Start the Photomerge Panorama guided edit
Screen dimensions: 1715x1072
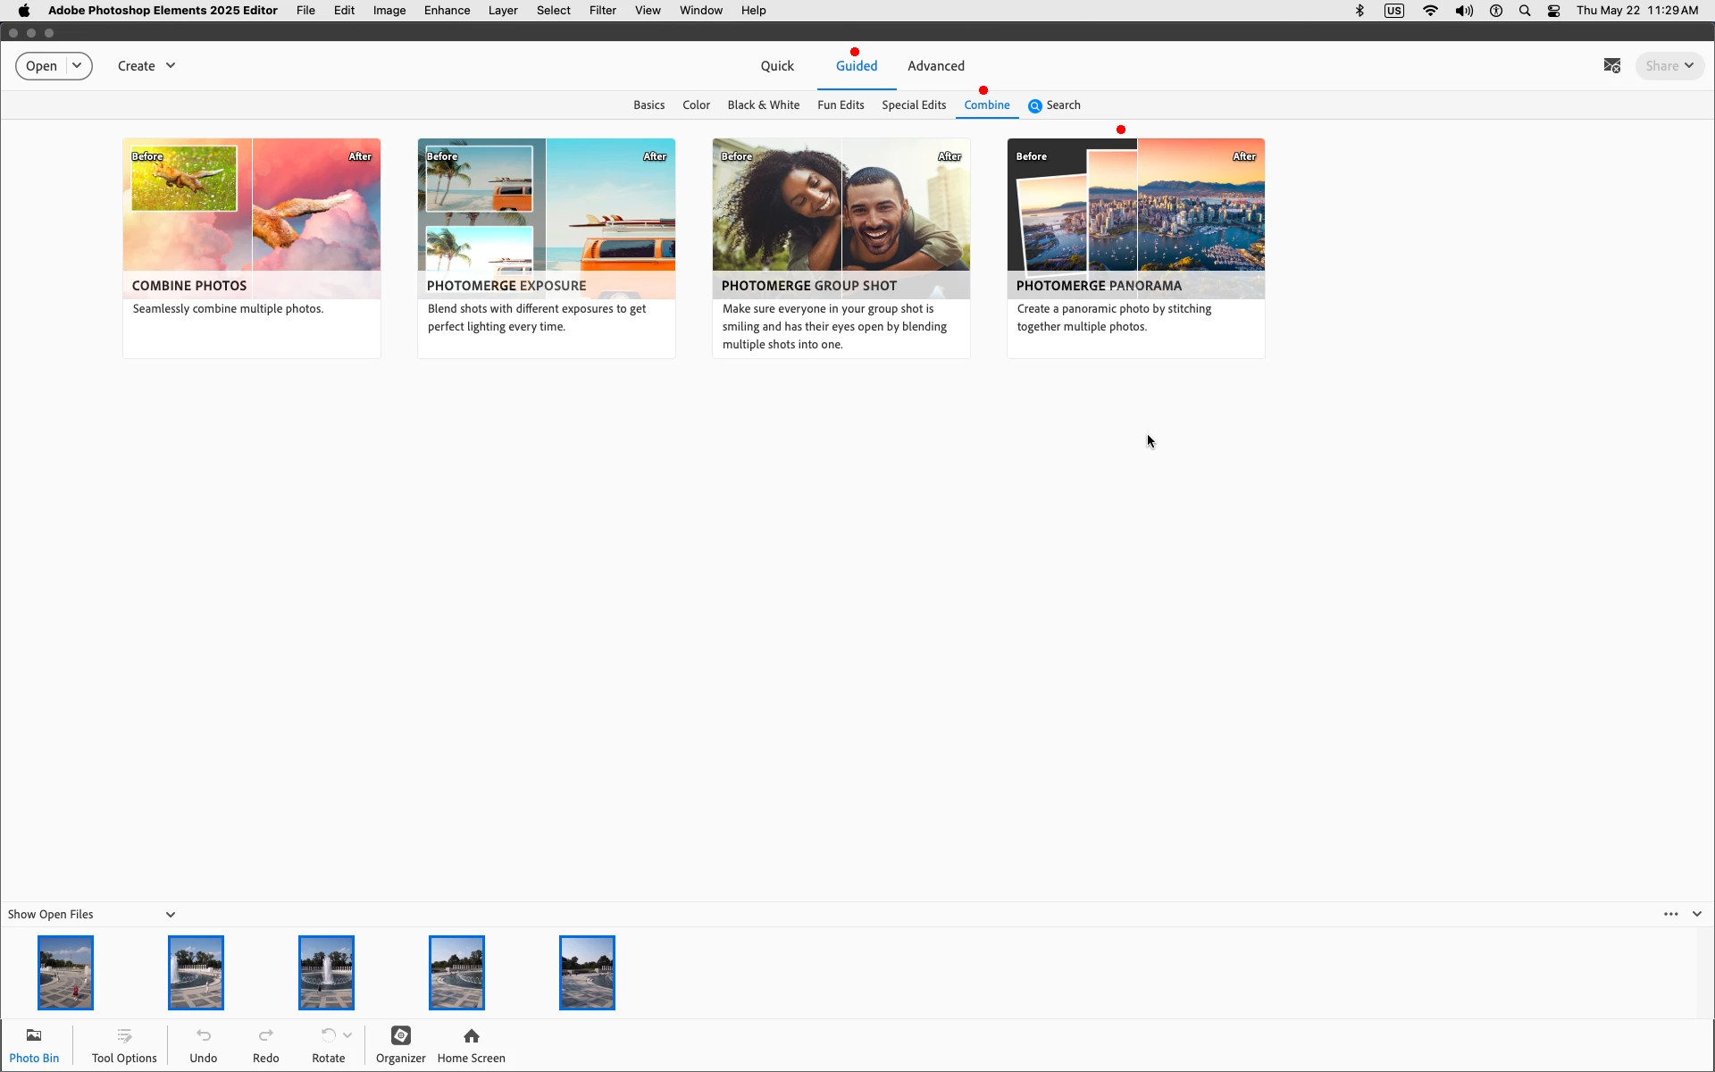[1135, 247]
